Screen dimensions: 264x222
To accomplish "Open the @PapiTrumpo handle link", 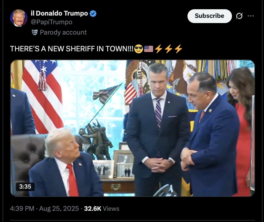I will pos(51,22).
